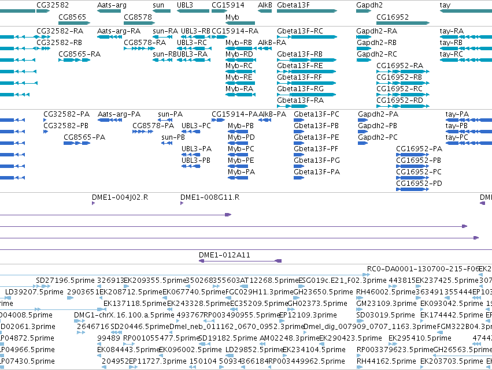Select the Gbeta13F gene bar
Image resolution: width=492 pixels, height=370 pixels.
(x=307, y=11)
